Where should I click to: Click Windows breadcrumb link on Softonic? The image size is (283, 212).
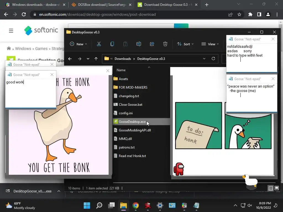pos(23,49)
